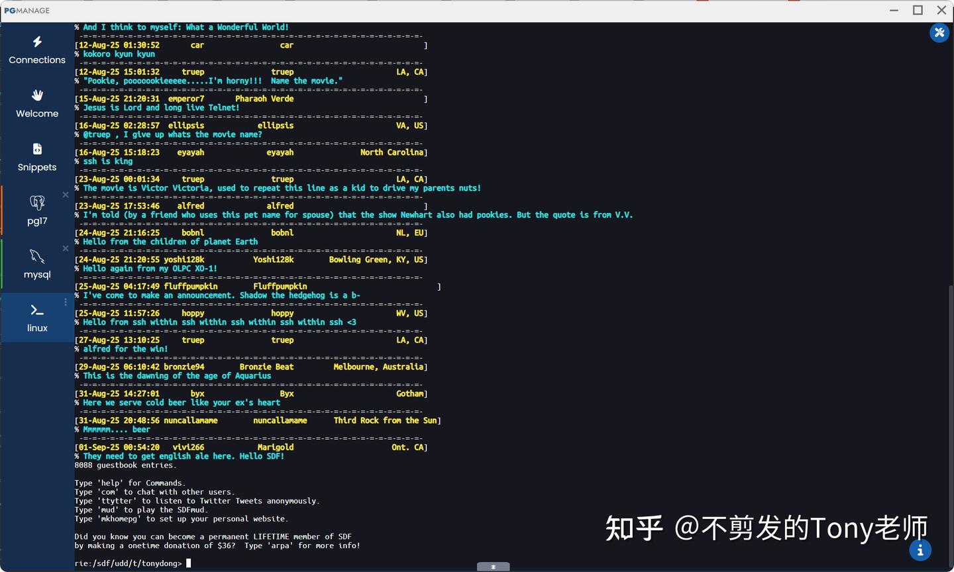
Task: Click the orange status bar beside the pg17 tab
Action: (3, 211)
